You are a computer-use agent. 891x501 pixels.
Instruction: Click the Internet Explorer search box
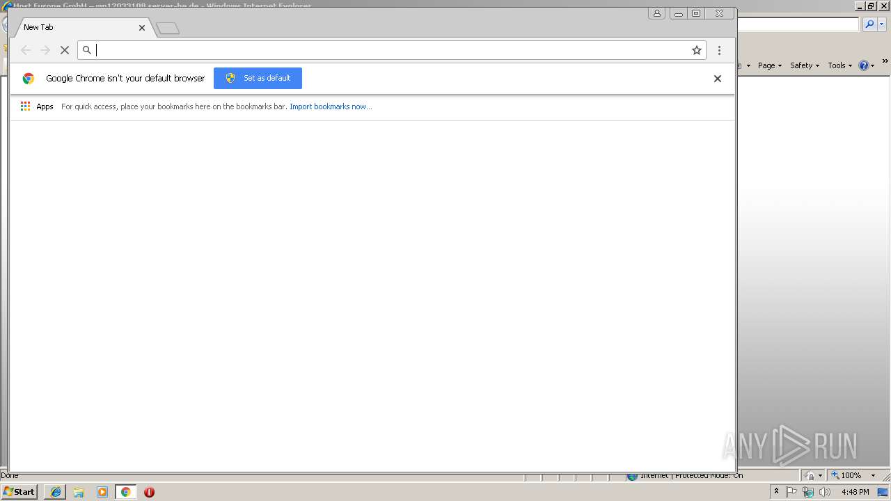point(798,24)
